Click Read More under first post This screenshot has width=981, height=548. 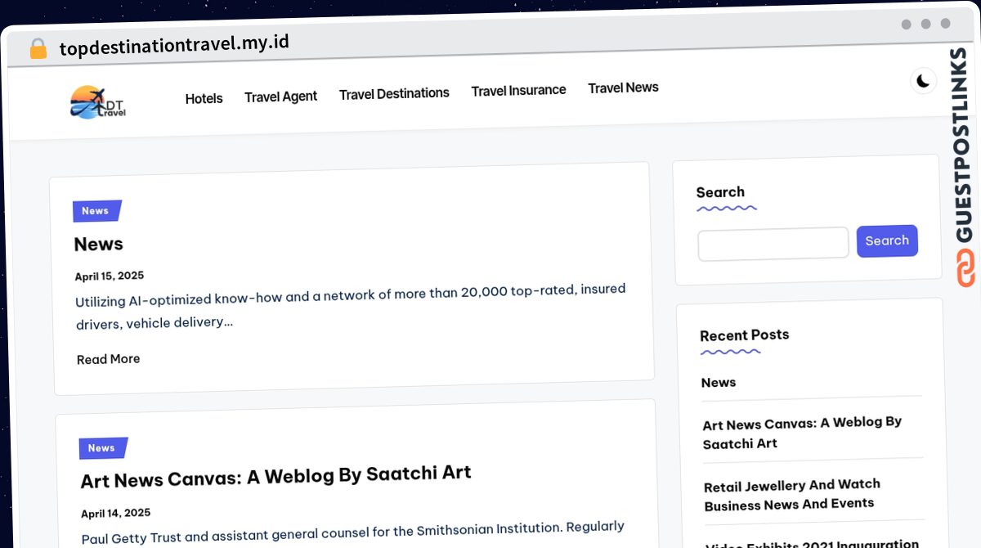(108, 359)
